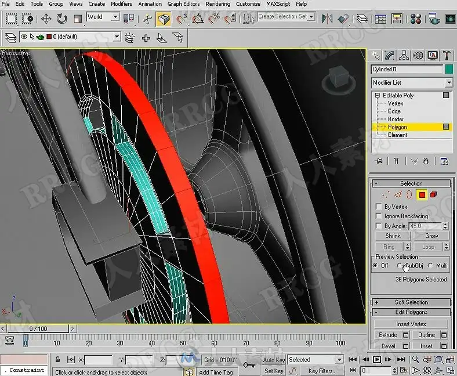Select Vertex in the modifier stack
The image size is (457, 376).
396,103
